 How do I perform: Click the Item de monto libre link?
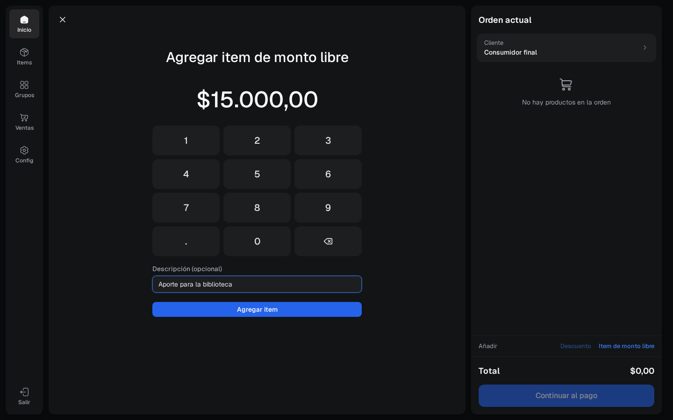pos(626,346)
